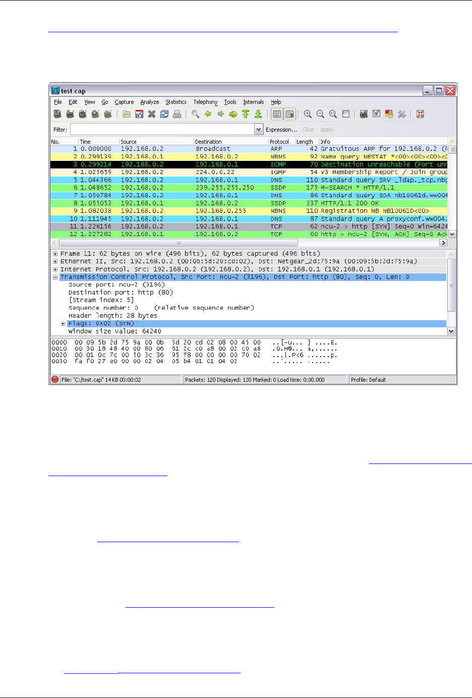This screenshot has width=472, height=698.
Task: Expand Internet Protocol tree node
Action: click(x=55, y=269)
